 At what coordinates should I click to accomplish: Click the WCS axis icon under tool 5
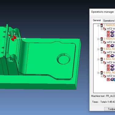tap(105, 52)
